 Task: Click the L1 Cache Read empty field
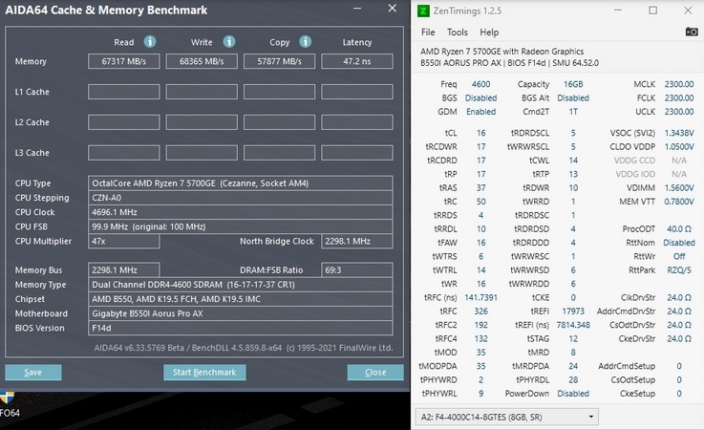[124, 92]
